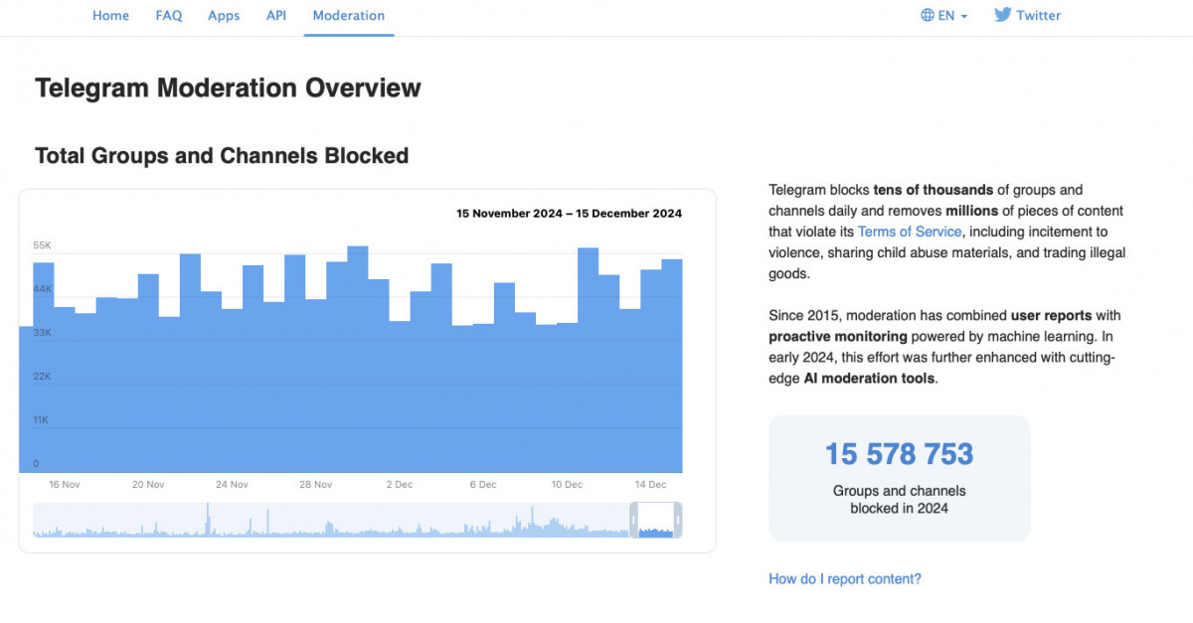Open the Apps menu item
Image resolution: width=1193 pixels, height=623 pixels.
coord(224,16)
